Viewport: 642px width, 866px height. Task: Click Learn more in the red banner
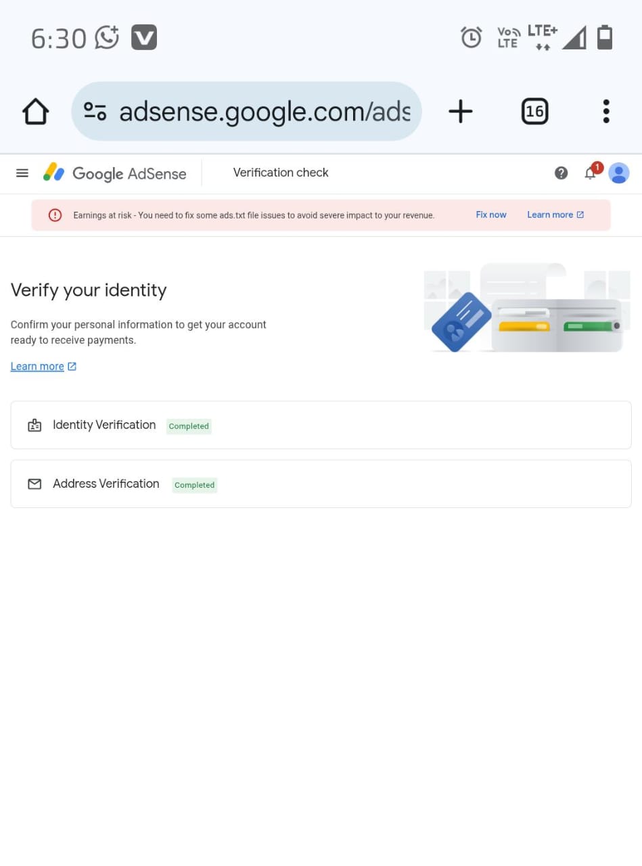(555, 214)
